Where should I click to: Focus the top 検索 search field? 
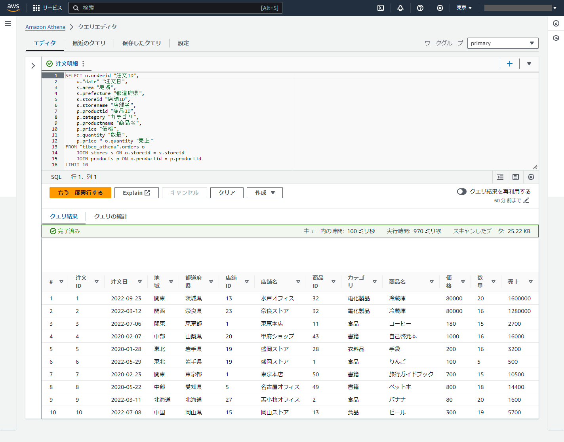tap(175, 8)
